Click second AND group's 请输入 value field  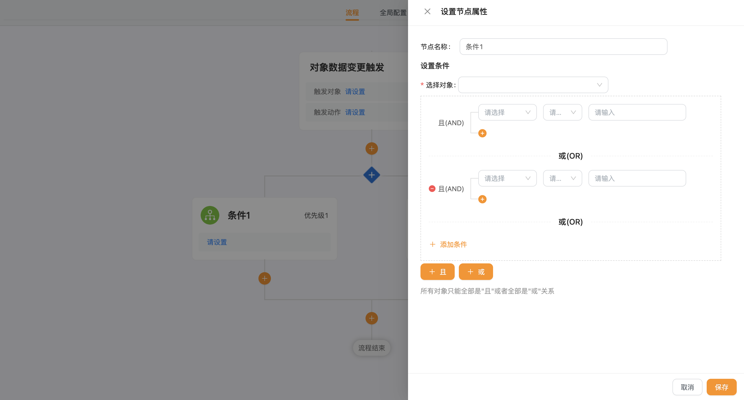click(x=637, y=178)
